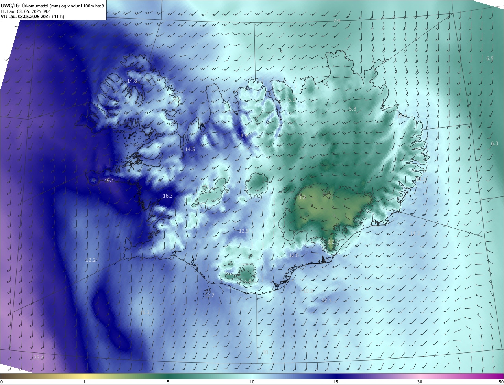
Task: Click the 10.3 value label over ocean
Action: [267, 352]
